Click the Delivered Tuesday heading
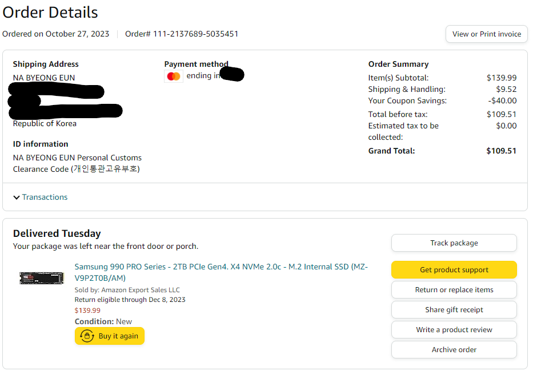 [57, 233]
